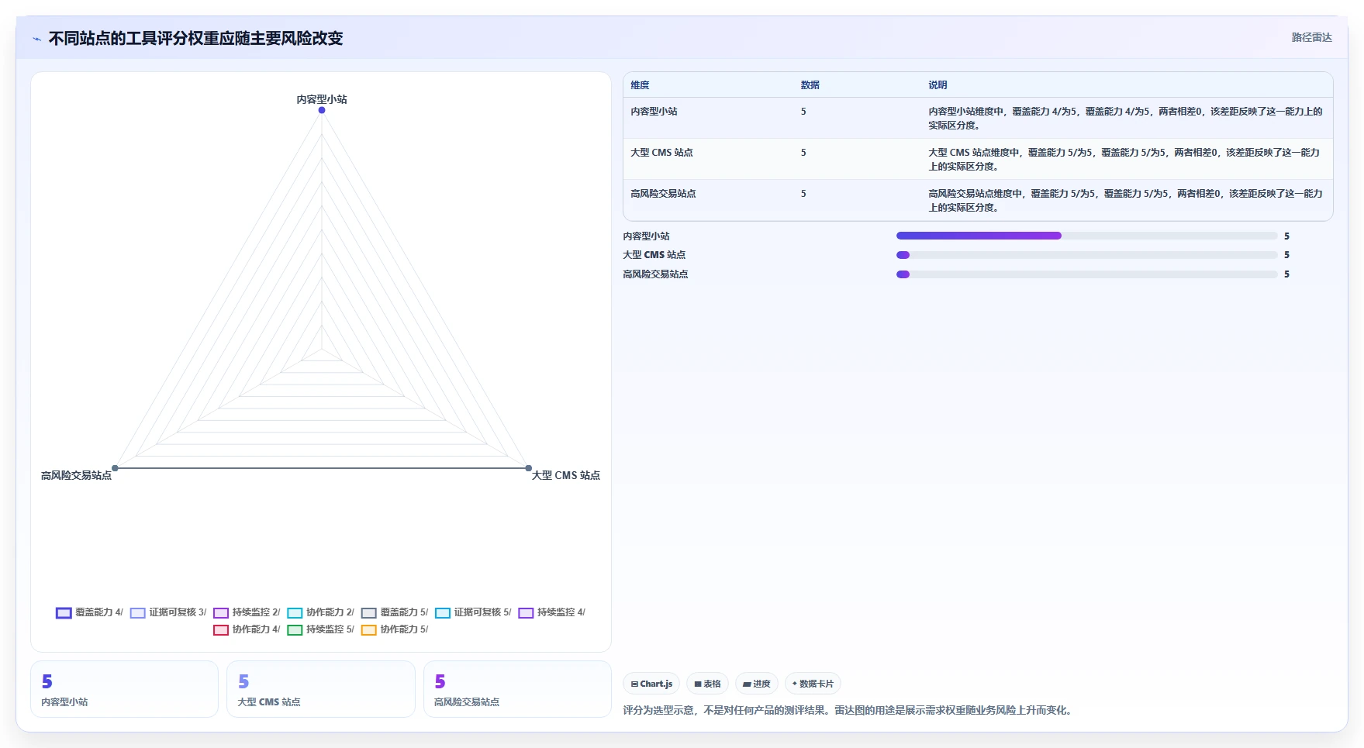Toggle the 持续监控 2/ legend dataset
This screenshot has height=748, width=1364.
(247, 612)
